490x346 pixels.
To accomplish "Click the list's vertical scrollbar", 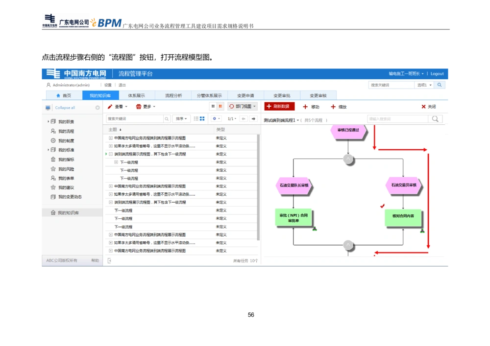I will 258,186.
